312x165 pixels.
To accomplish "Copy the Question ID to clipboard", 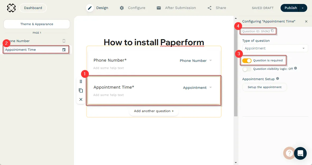I will click(x=272, y=31).
